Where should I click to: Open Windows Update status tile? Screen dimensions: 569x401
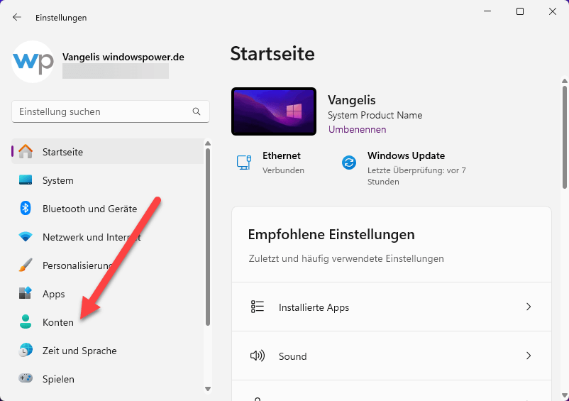(406, 168)
